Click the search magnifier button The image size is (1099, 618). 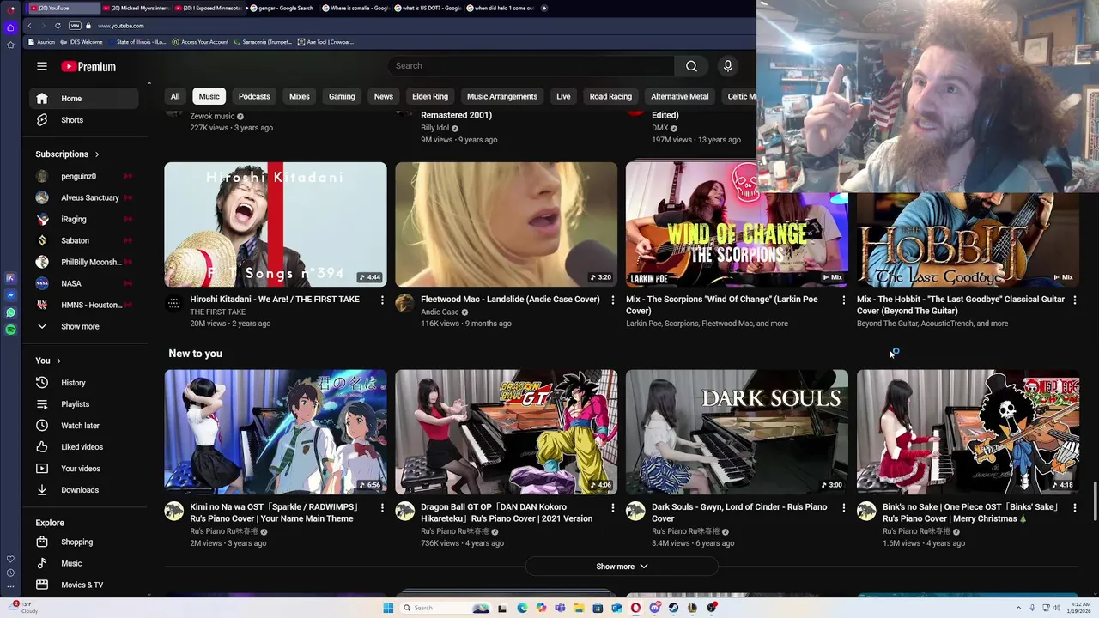tap(691, 66)
